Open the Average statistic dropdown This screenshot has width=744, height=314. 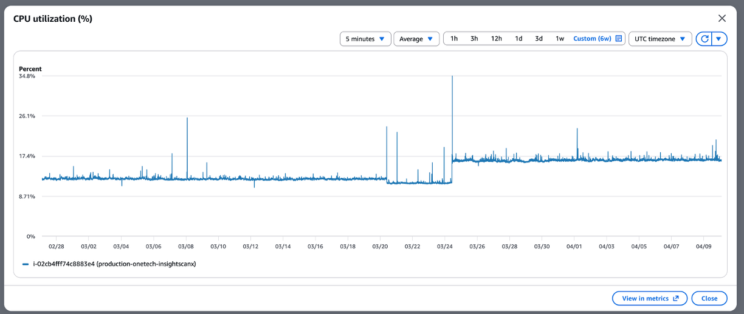(x=416, y=39)
